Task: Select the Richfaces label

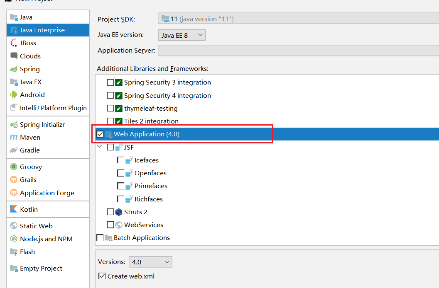Action: point(149,199)
